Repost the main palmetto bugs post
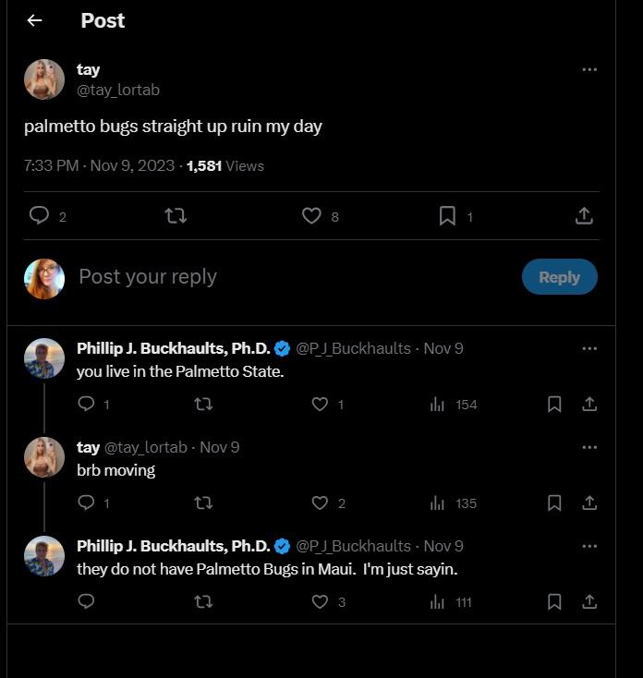The width and height of the screenshot is (643, 678). click(176, 216)
